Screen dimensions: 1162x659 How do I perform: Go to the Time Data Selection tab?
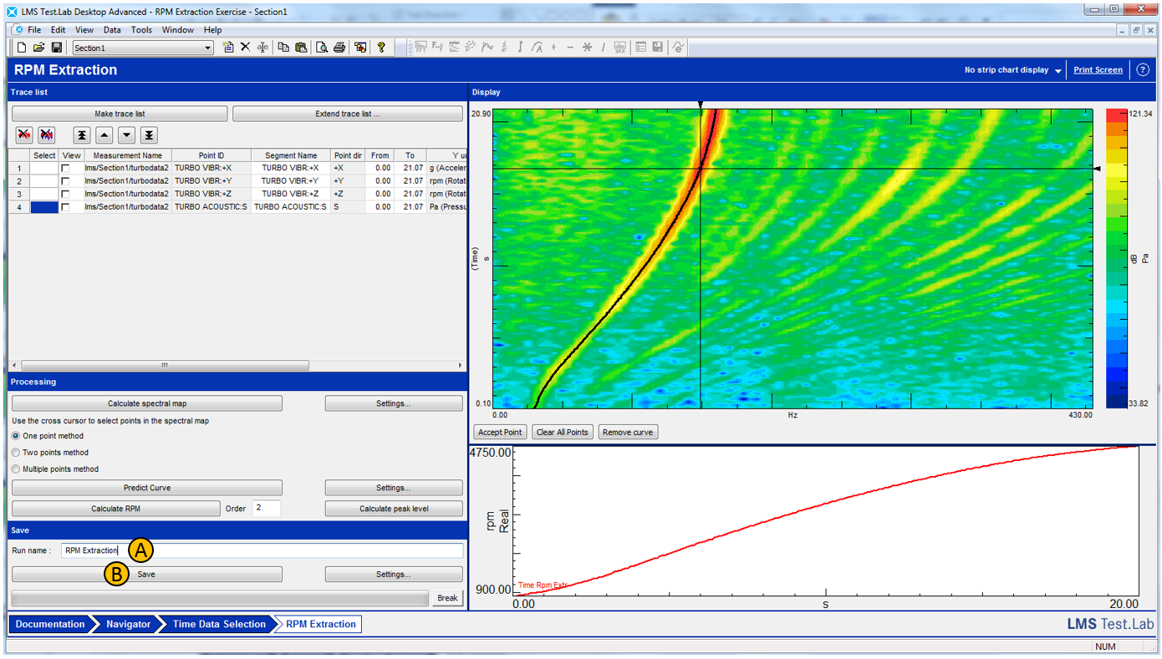219,624
